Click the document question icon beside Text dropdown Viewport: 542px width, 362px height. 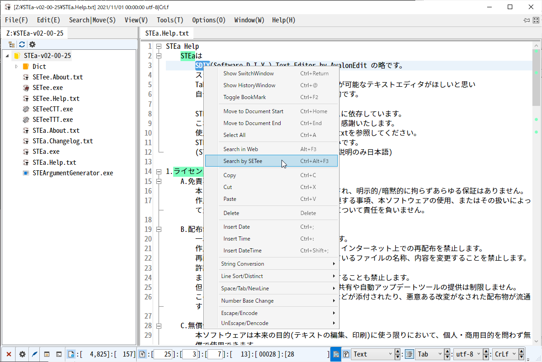point(346,354)
